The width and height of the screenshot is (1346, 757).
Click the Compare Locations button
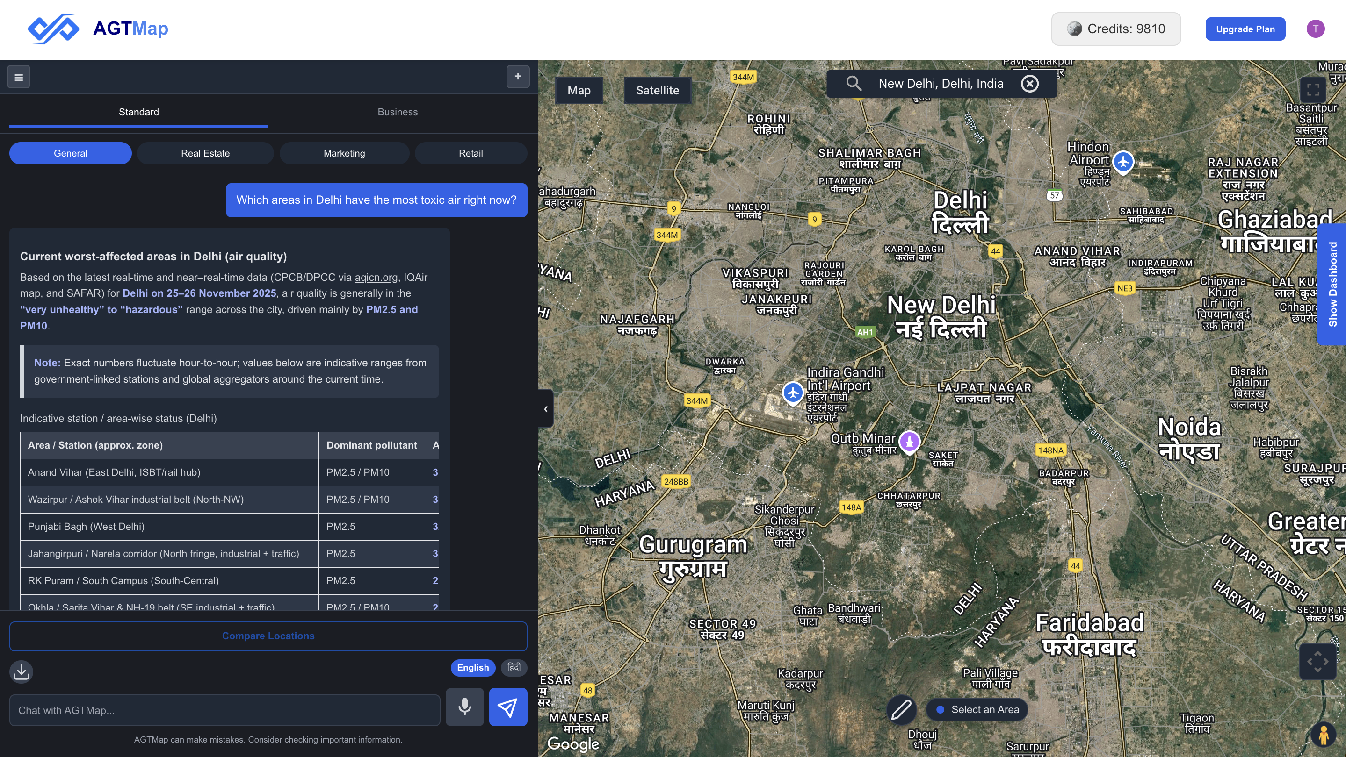[x=268, y=636]
